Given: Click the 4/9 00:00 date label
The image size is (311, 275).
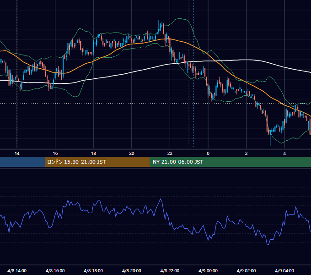Looking at the screenshot, I should click(208, 271).
